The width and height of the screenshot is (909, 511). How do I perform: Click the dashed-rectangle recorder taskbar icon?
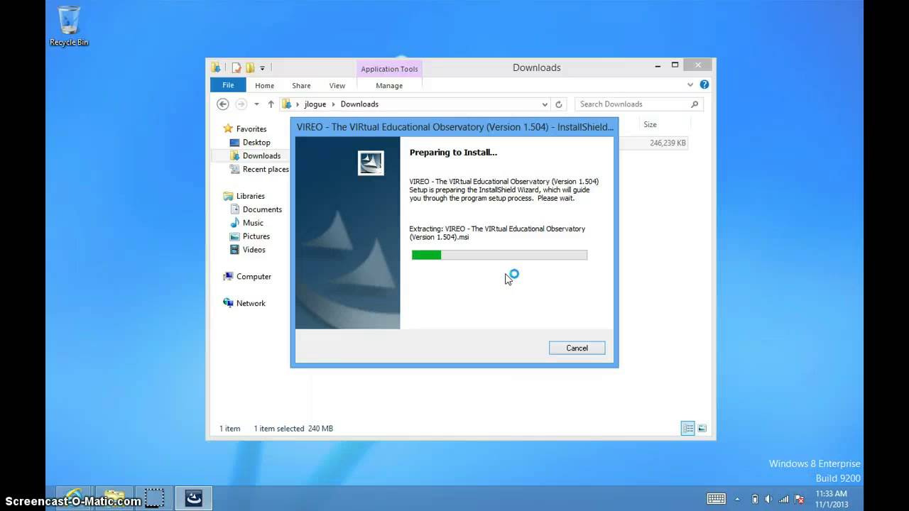[153, 498]
